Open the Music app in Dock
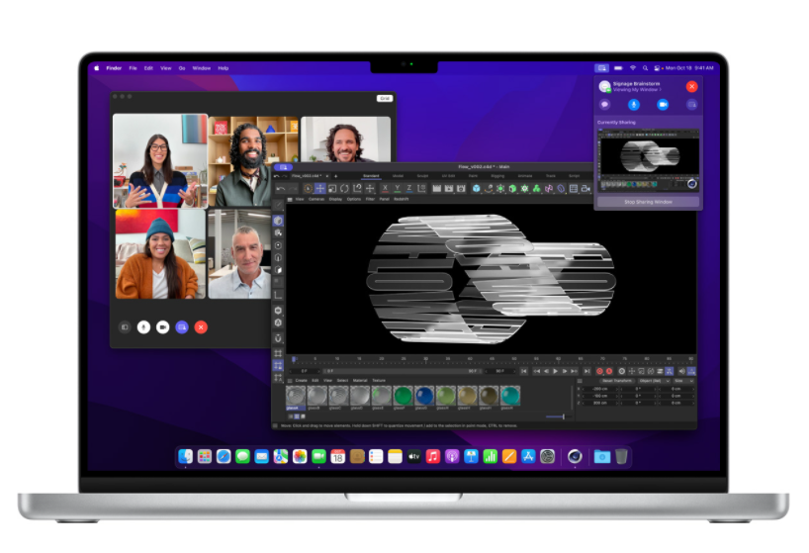 point(433,456)
